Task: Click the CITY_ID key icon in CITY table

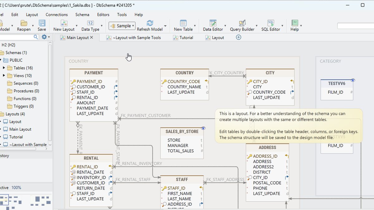Action: click(x=250, y=82)
